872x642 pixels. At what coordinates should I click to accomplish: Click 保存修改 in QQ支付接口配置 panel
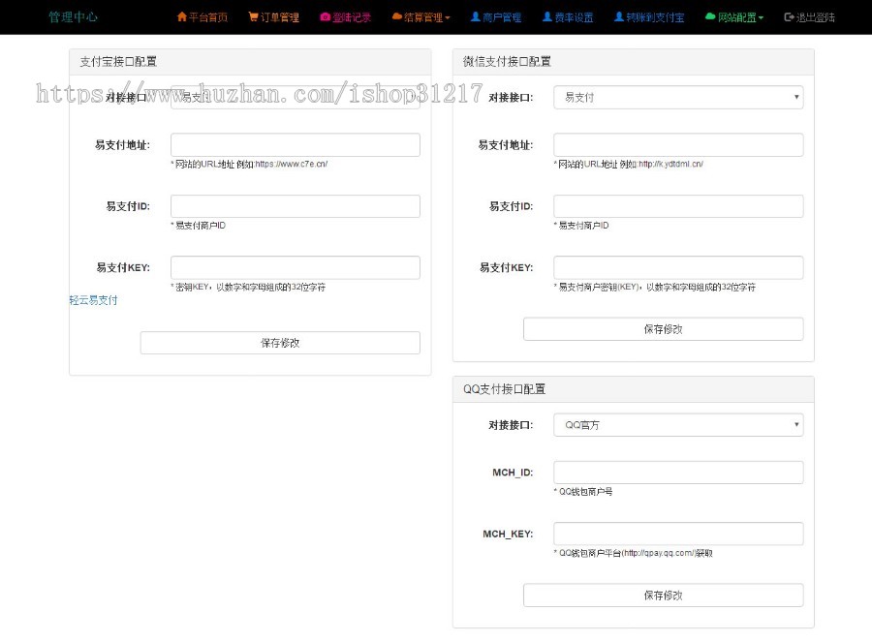pos(663,595)
